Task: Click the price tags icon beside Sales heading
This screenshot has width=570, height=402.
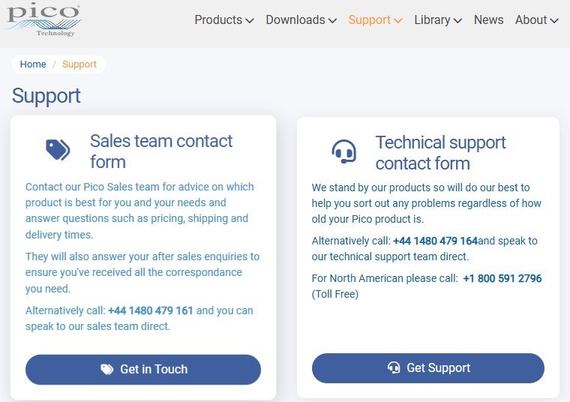Action: coord(58,150)
